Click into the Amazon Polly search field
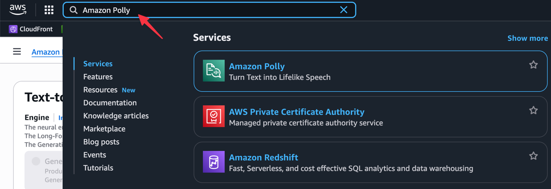This screenshot has height=189, width=551. (x=209, y=10)
